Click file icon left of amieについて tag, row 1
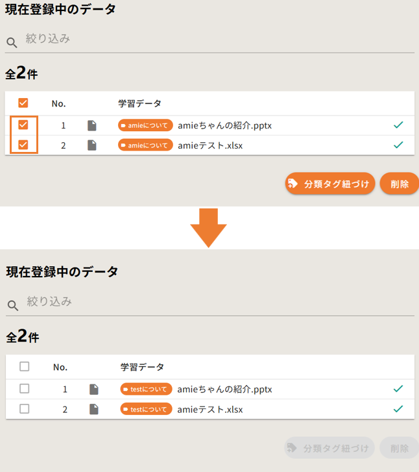 pyautogui.click(x=92, y=125)
